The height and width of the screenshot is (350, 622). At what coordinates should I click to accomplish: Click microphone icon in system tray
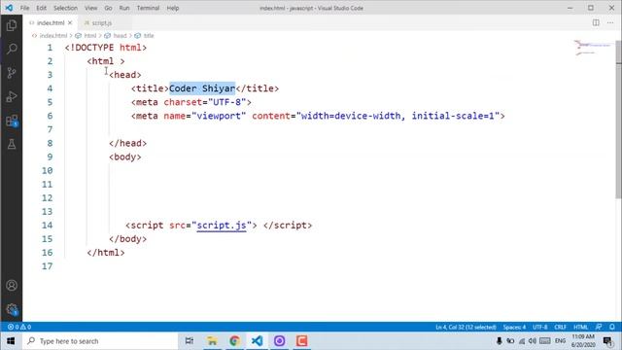(x=499, y=341)
